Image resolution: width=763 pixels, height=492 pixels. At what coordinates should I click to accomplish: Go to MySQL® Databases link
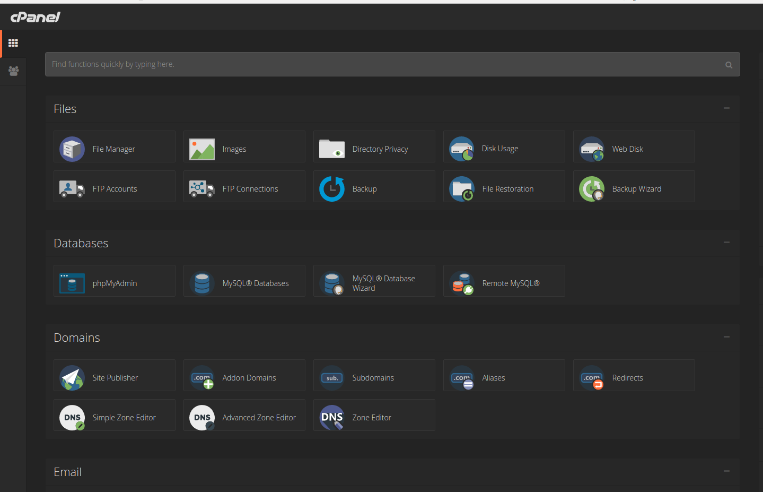(256, 283)
